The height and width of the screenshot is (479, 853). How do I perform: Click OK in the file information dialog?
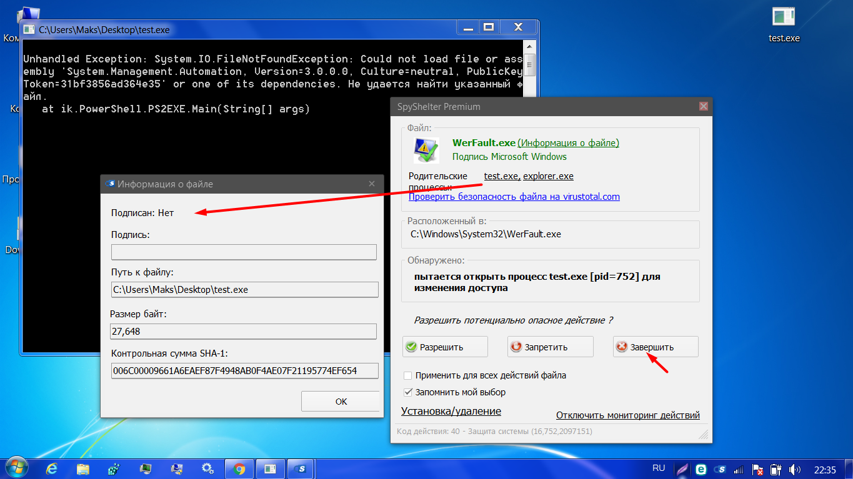click(x=341, y=402)
